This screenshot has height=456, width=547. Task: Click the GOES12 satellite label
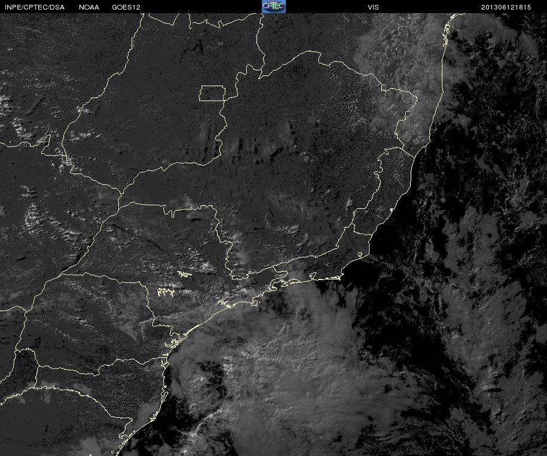126,7
